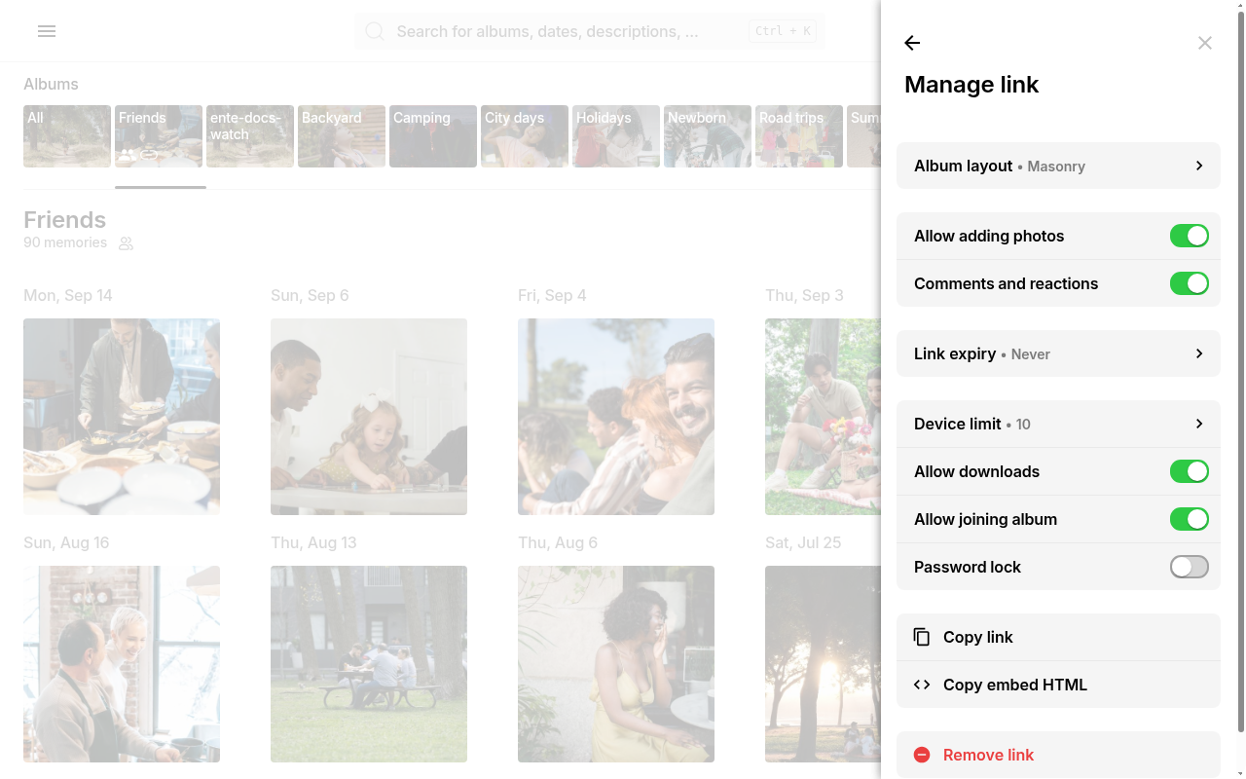Disable Comments and reactions switch
The height and width of the screenshot is (779, 1246).
[1189, 283]
